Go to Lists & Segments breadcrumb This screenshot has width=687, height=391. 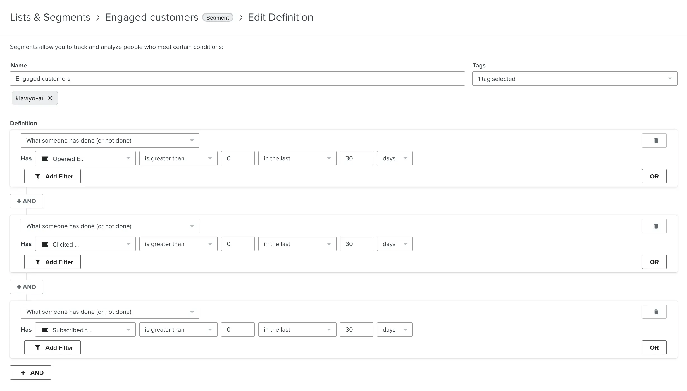(x=50, y=17)
